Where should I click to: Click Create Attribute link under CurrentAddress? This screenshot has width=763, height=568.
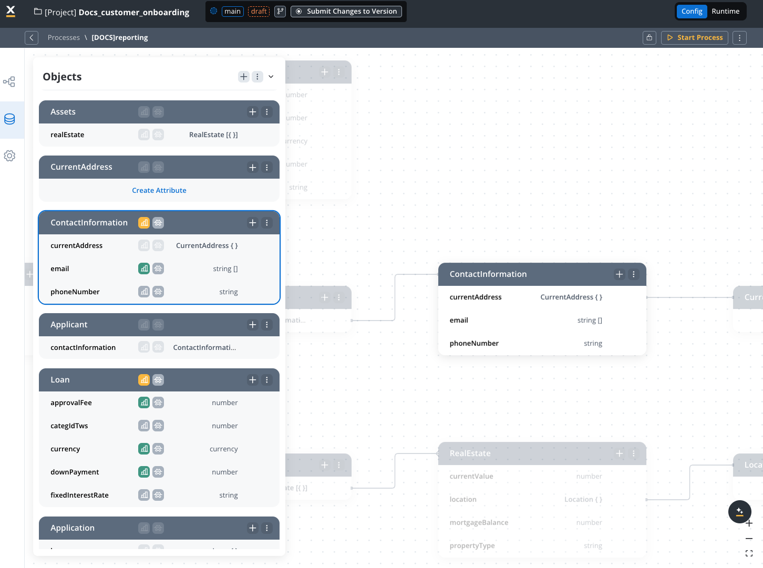pos(159,190)
